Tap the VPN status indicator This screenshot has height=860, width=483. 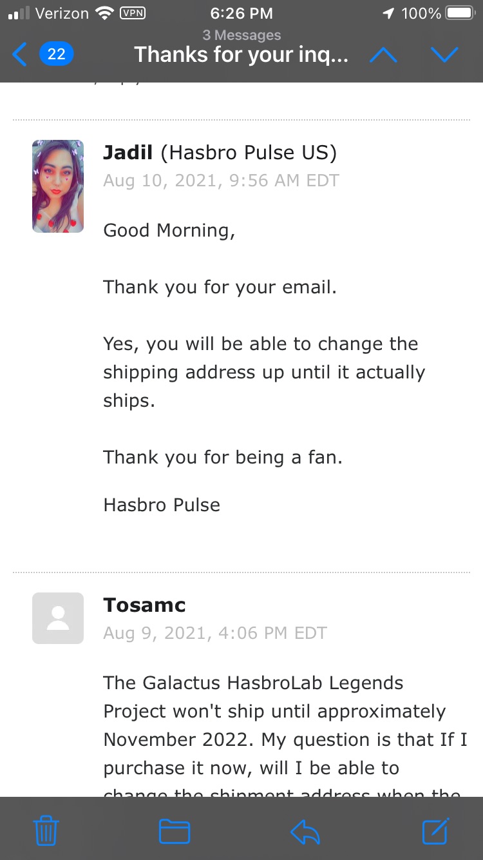click(x=133, y=13)
